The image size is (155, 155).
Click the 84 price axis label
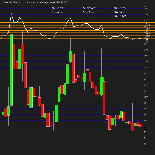(x=145, y=126)
